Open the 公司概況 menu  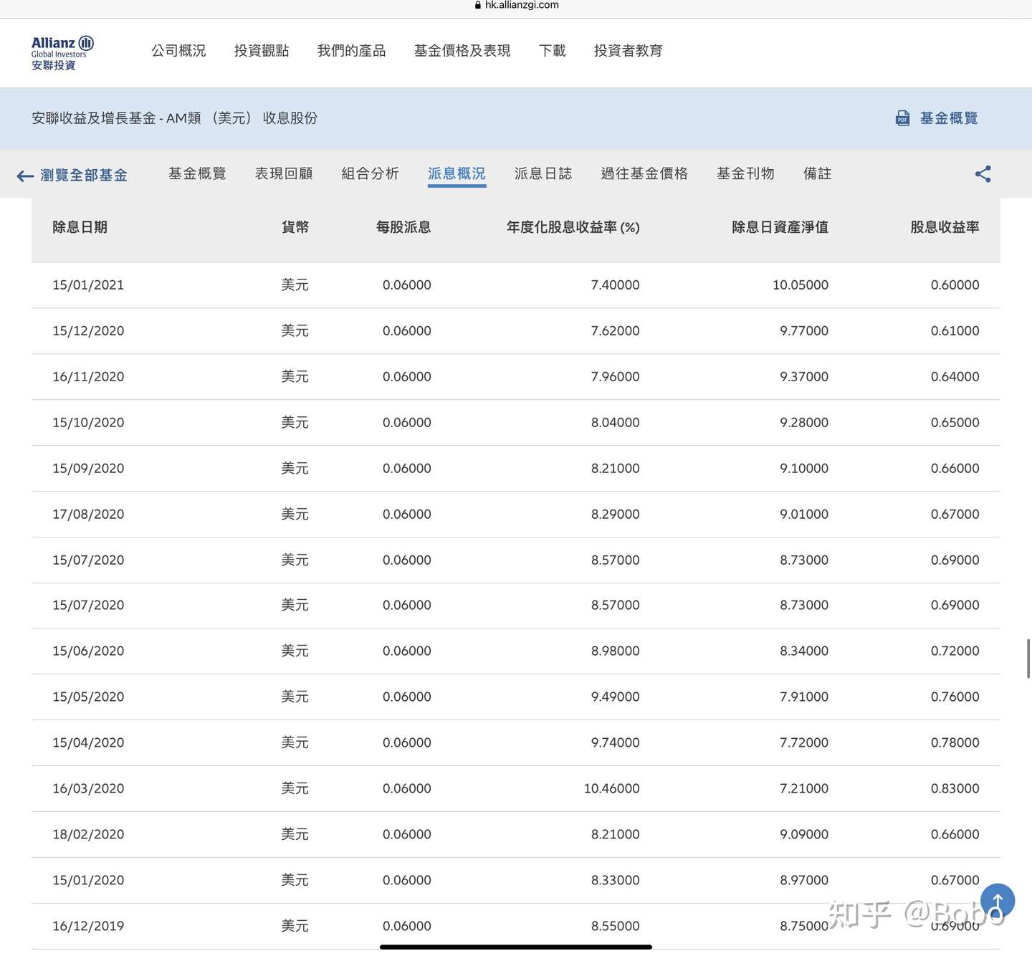[178, 51]
